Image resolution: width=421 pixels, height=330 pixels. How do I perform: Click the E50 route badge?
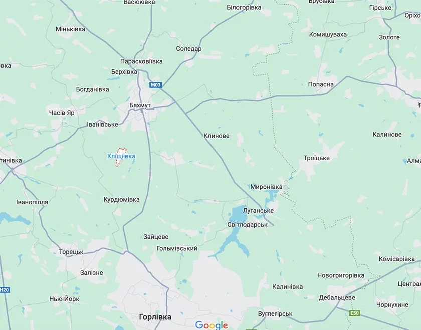354,313
